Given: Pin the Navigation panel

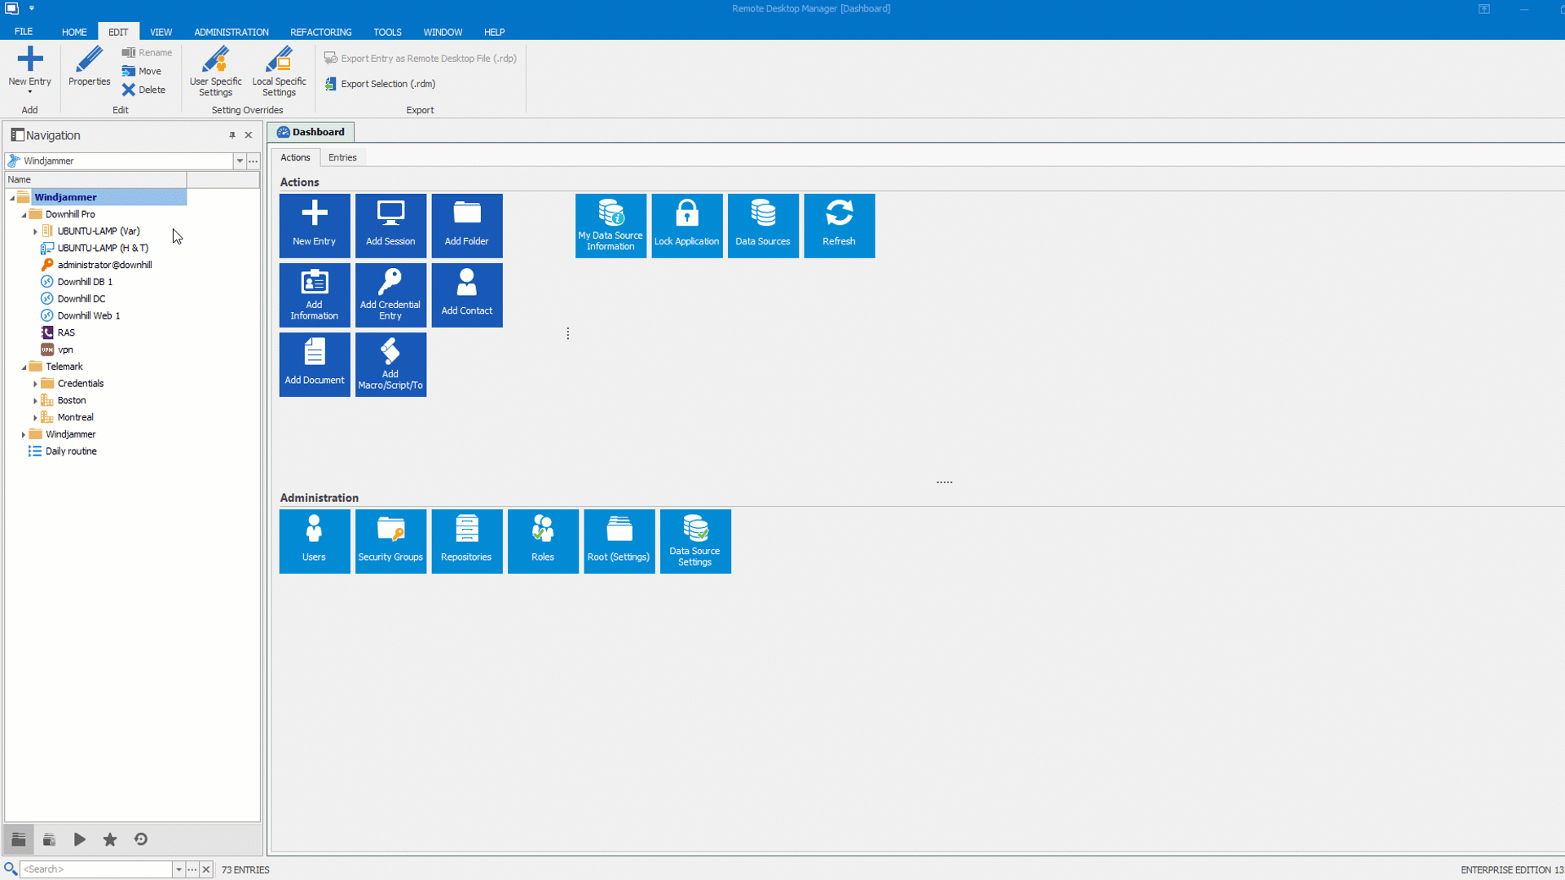Looking at the screenshot, I should coord(232,135).
